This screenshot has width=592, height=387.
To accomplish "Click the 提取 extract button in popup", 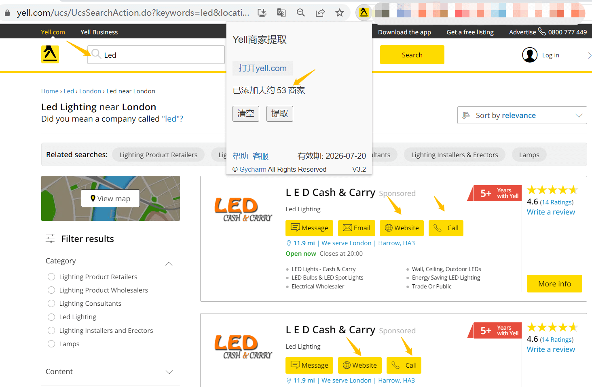I will tap(280, 114).
